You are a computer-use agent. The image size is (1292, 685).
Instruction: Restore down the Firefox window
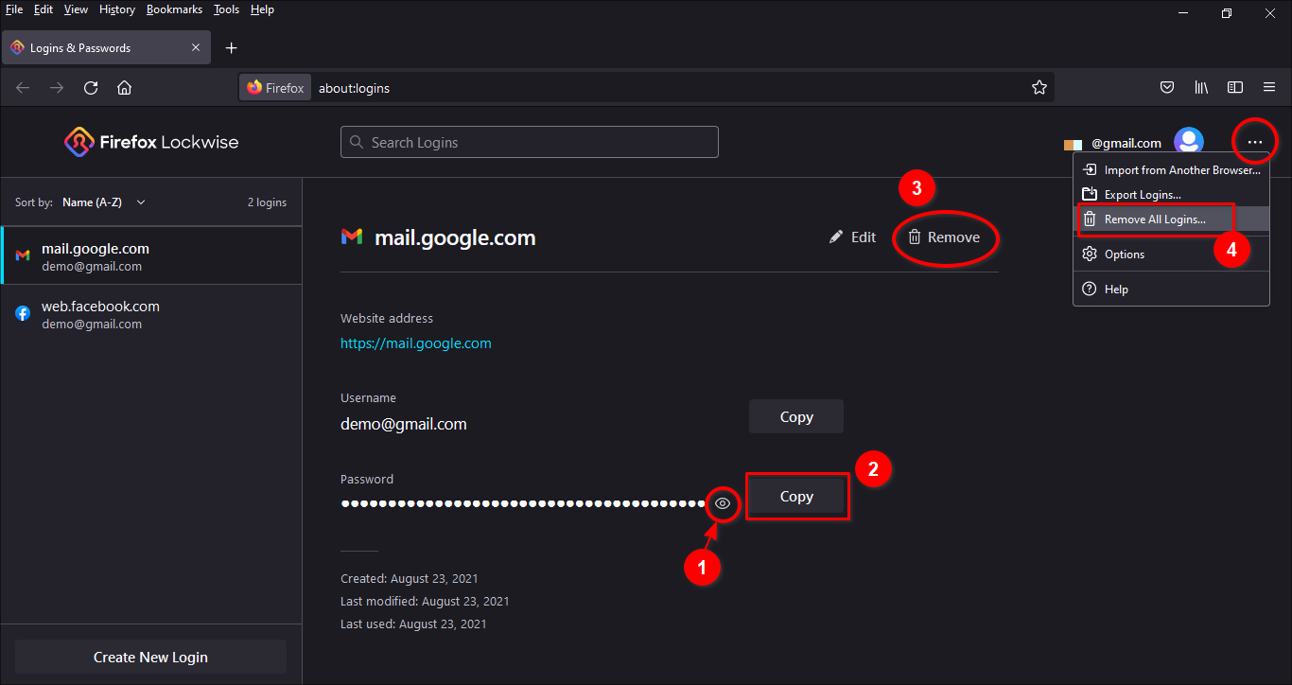[1227, 13]
